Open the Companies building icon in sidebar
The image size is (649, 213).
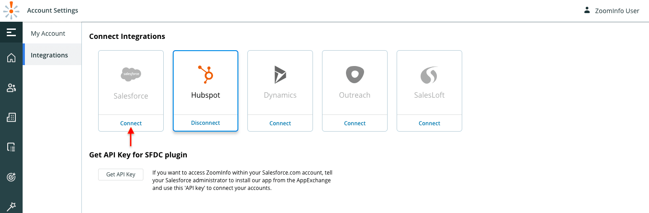coord(11,117)
